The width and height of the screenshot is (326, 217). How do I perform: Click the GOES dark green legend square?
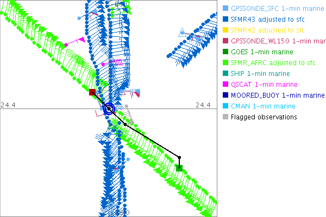225,52
